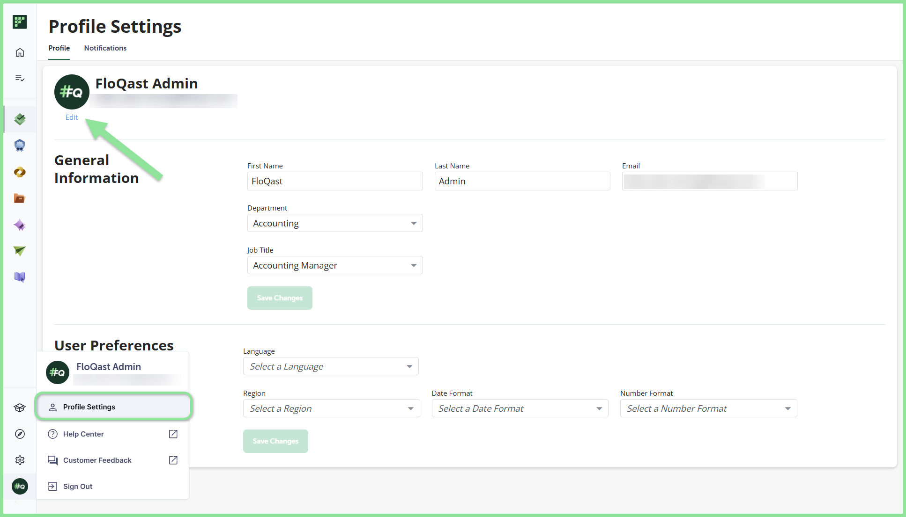The width and height of the screenshot is (906, 517).
Task: Open the Select a Language dropdown
Action: tap(331, 366)
